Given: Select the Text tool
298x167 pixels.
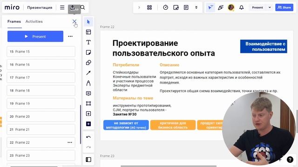Looking at the screenshot, I should (88, 42).
